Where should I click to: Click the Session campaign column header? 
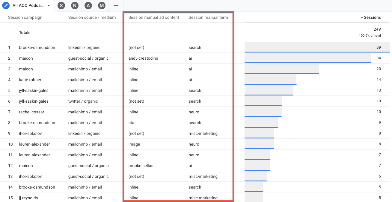pyautogui.click(x=25, y=17)
